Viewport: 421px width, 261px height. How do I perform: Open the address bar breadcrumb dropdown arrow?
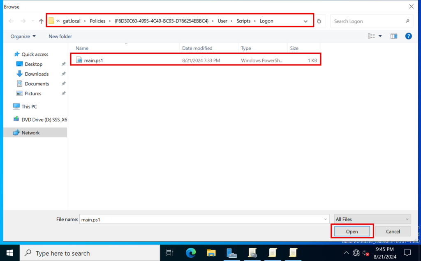point(305,21)
